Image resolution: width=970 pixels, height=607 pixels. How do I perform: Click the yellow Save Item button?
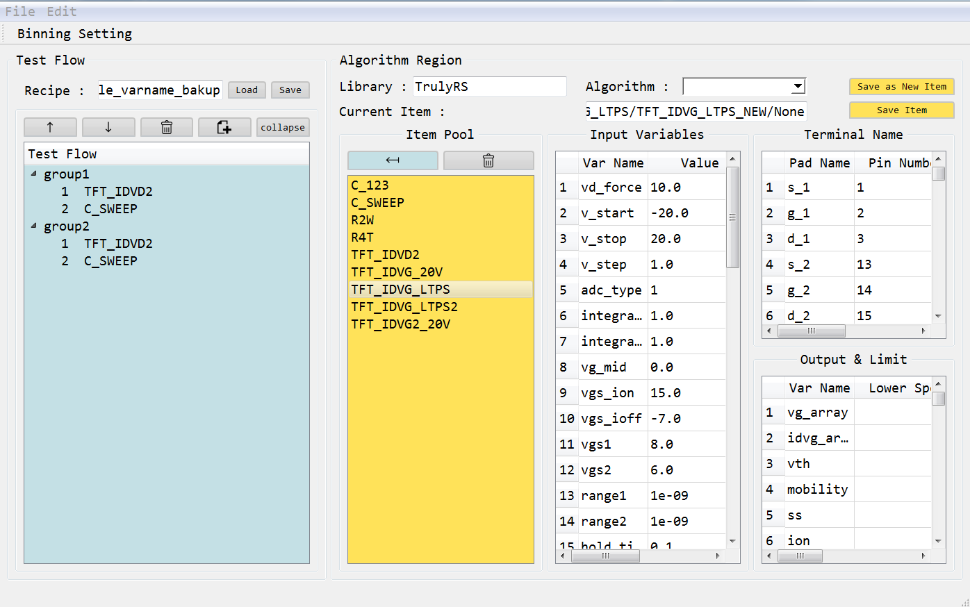click(902, 110)
